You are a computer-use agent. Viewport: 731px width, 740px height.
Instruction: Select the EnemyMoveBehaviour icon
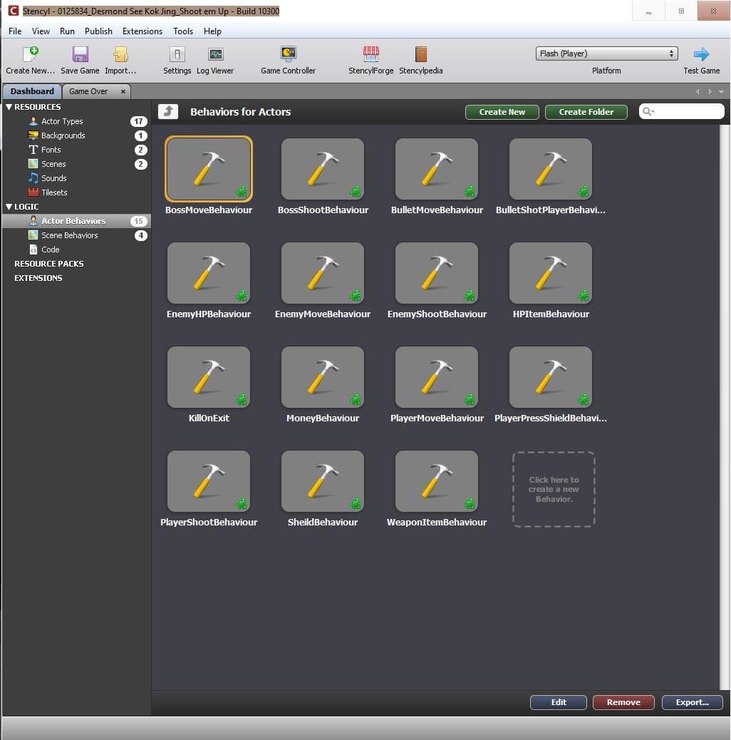(323, 273)
